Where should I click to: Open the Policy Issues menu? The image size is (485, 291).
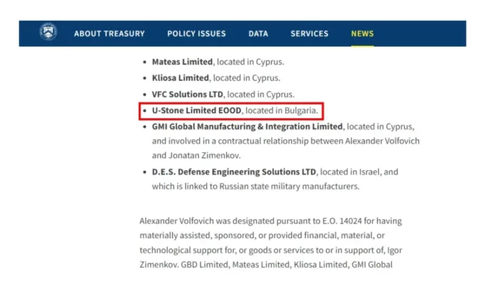pos(197,33)
